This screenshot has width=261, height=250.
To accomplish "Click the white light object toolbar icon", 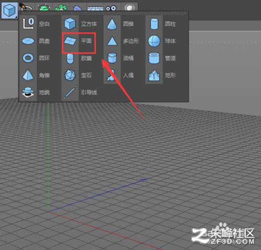I will (x=129, y=8).
